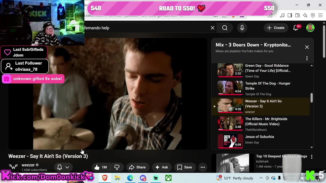Open more actions below the video
Image resolution: width=326 pixels, height=183 pixels.
203,167
